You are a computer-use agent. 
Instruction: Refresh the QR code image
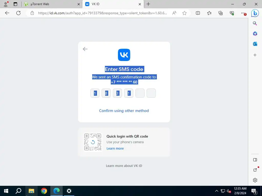tap(93, 142)
